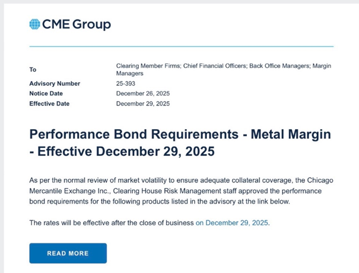Select the "To" field label
Viewport: 359px width, 273px height.
pos(33,70)
